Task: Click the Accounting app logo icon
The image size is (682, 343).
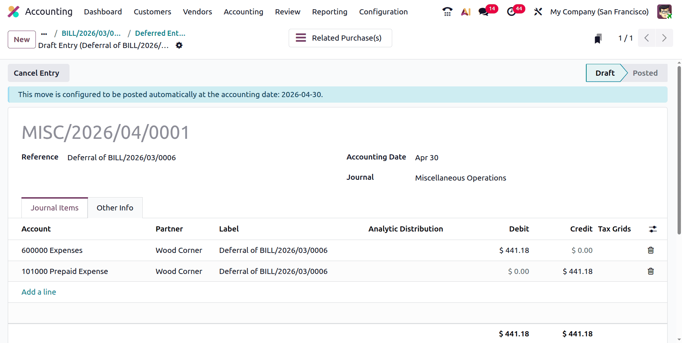Action: tap(14, 12)
